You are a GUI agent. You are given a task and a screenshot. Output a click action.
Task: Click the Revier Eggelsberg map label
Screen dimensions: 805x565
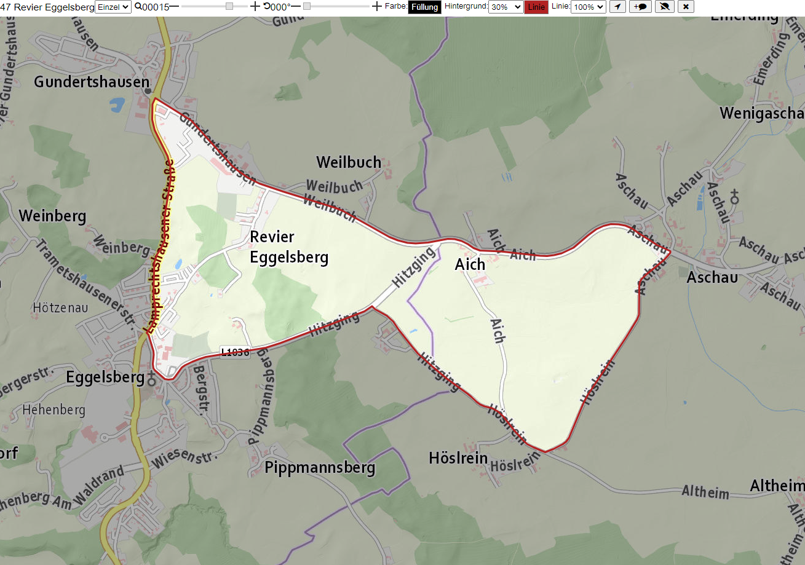click(x=289, y=247)
